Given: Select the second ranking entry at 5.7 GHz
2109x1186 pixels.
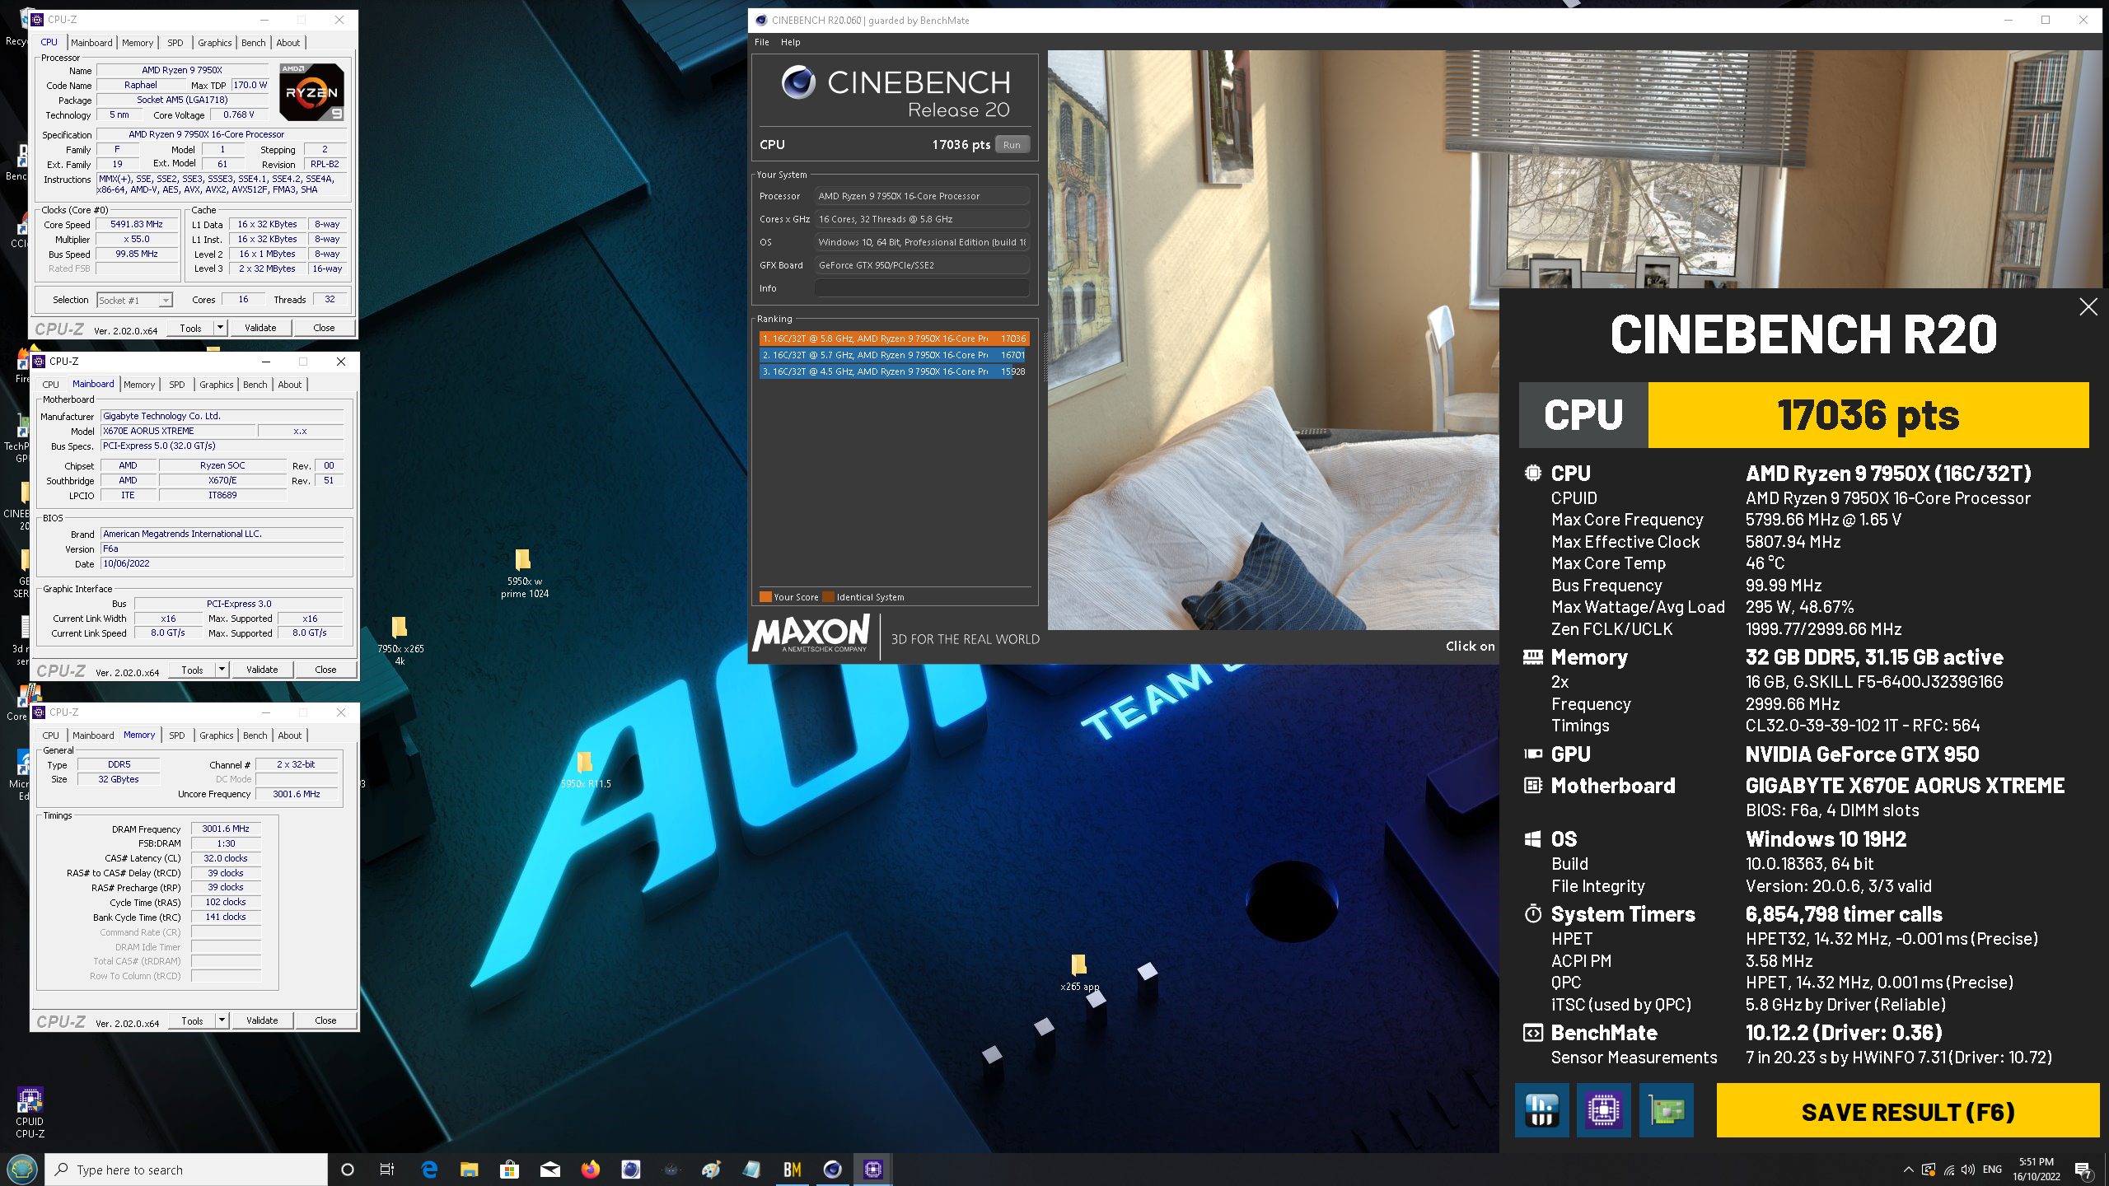Looking at the screenshot, I should point(894,355).
